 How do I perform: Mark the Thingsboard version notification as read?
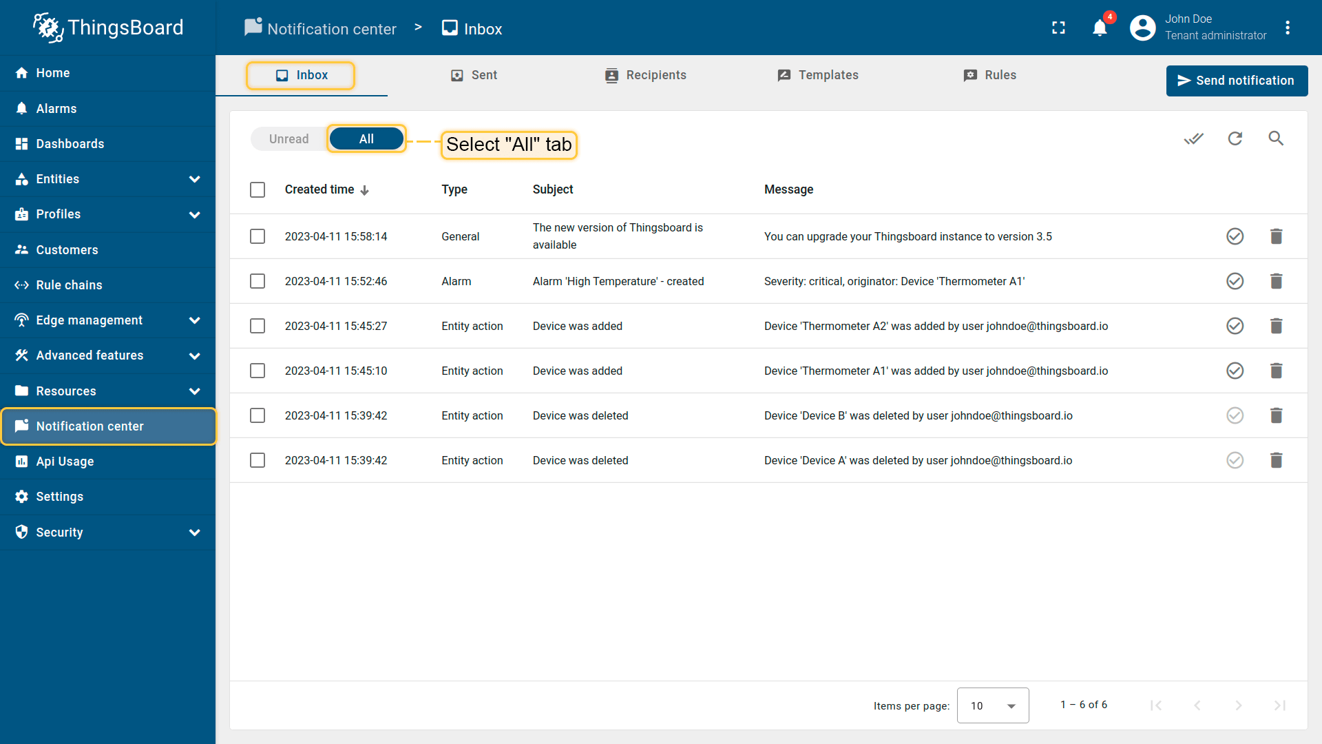tap(1235, 236)
